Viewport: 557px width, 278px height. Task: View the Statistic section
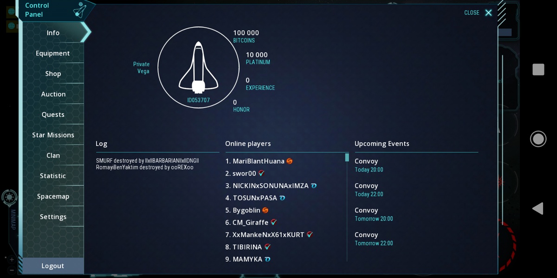53,176
